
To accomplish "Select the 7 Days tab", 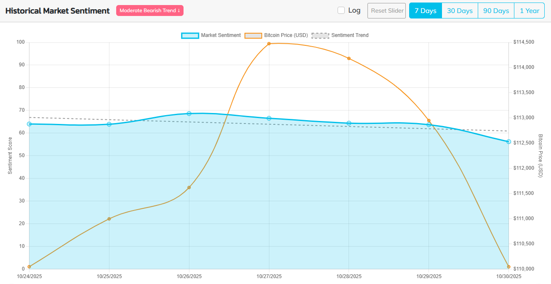I will pyautogui.click(x=426, y=11).
